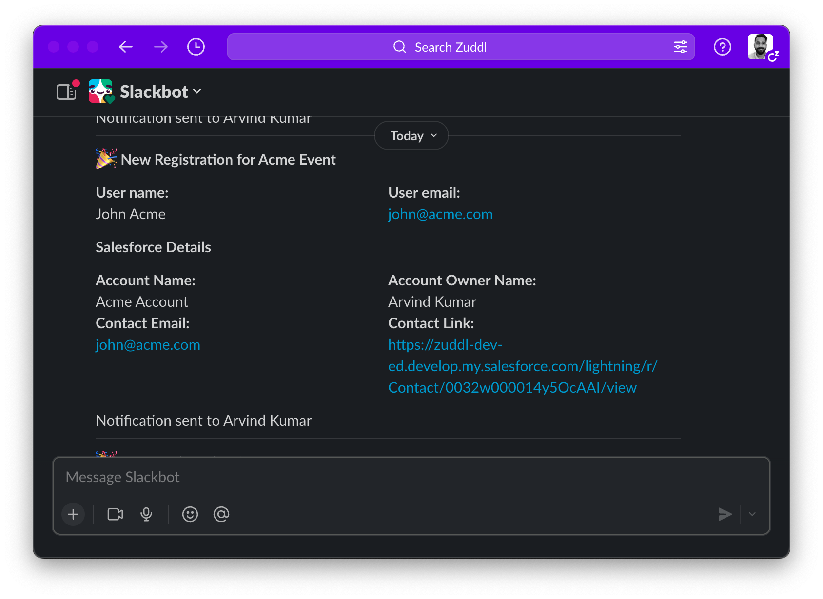Open the emoji picker
Screen dimensions: 823x599
[x=190, y=514]
